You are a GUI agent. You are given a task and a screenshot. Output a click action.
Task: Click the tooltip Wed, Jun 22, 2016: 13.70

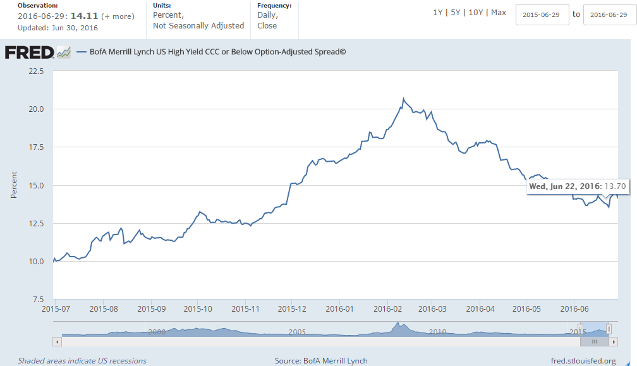click(x=578, y=186)
